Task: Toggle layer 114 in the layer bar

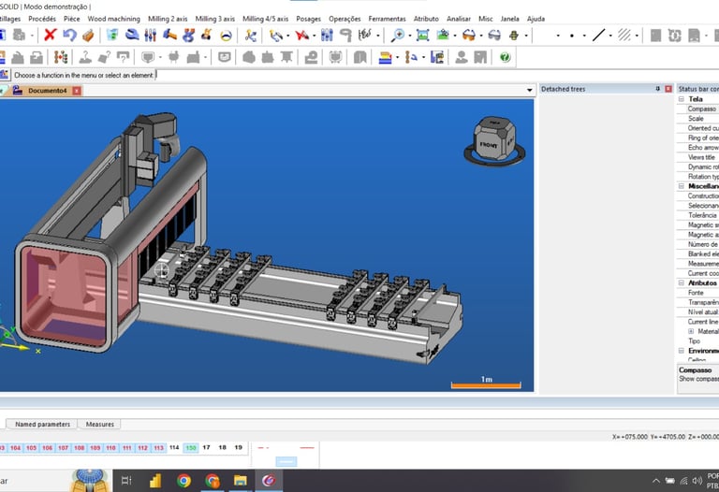Action: point(174,448)
